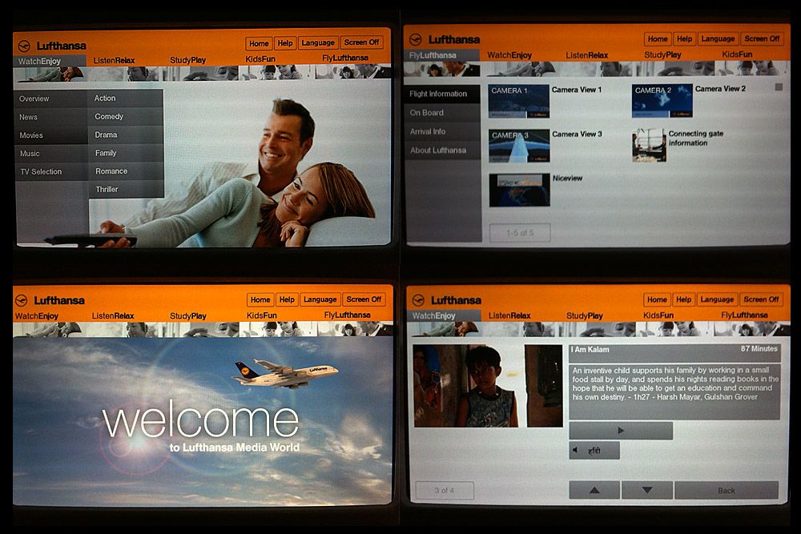Tap Language on the movie genre screen

tap(318, 43)
